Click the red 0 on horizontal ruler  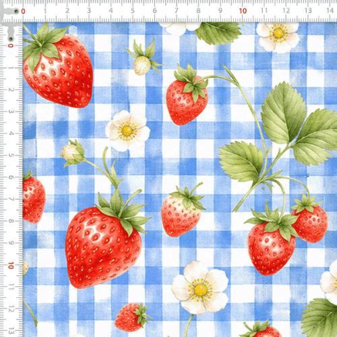[x=23, y=11]
